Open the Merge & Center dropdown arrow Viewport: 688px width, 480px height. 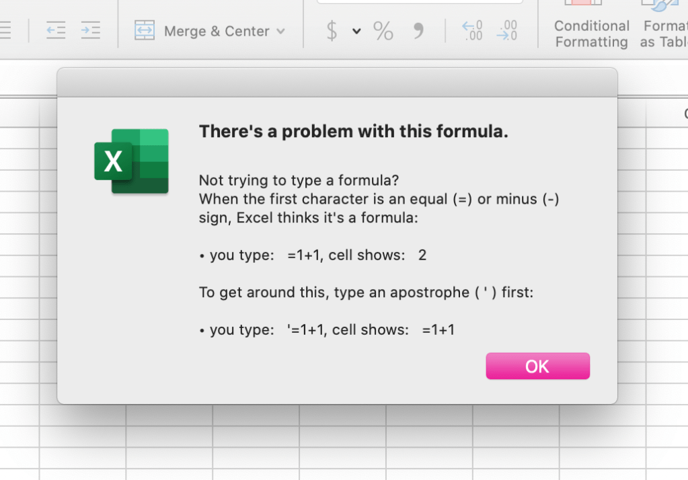tap(281, 31)
